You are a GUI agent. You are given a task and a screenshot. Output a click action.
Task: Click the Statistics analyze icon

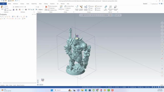[x=98, y=10]
